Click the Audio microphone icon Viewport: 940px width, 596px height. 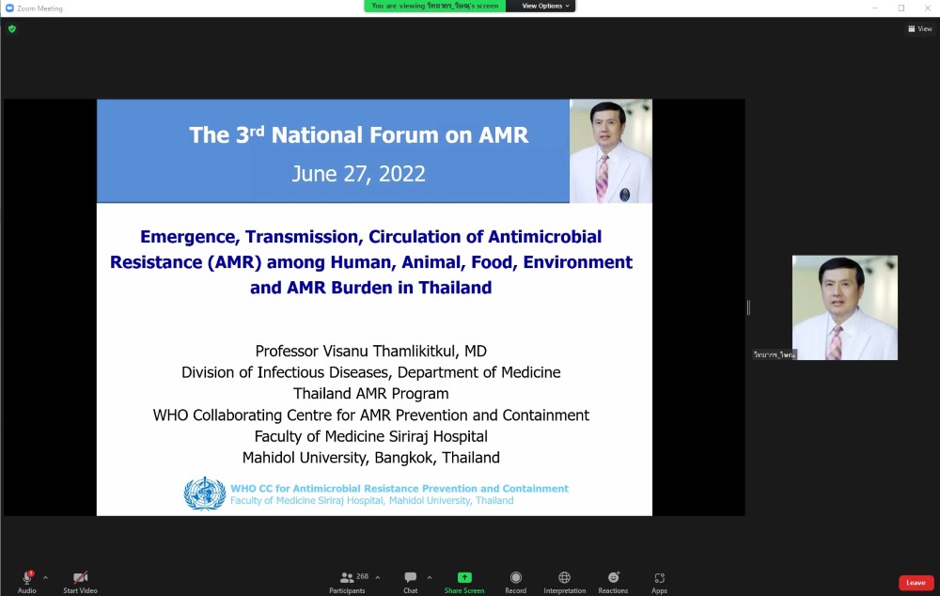[26, 577]
